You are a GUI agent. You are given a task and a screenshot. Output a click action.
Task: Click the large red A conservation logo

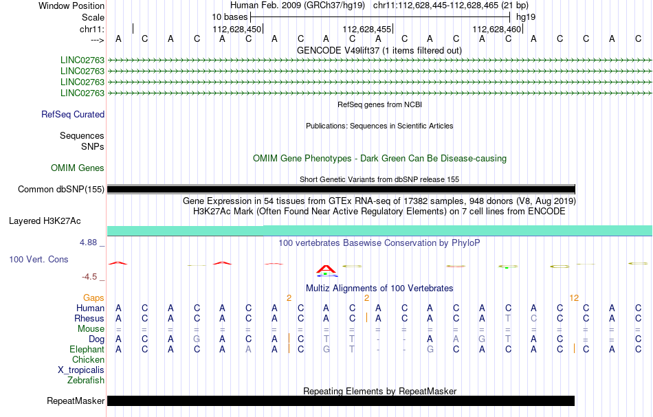tap(326, 270)
